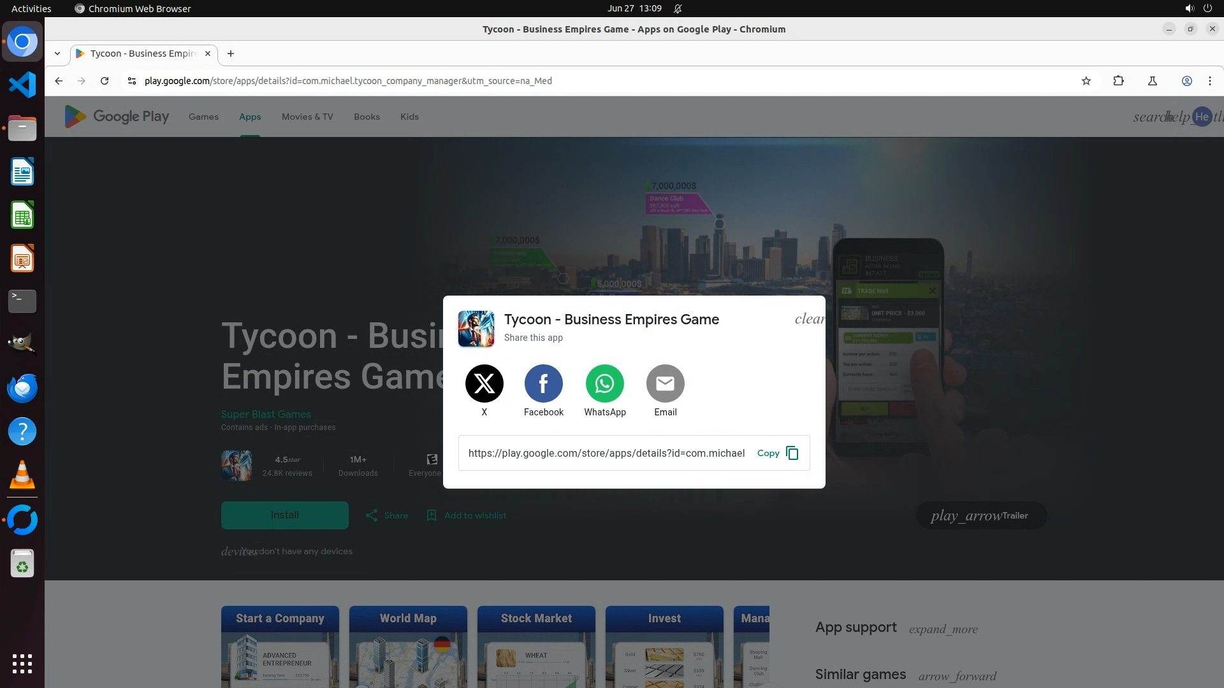Open the Movies & TV tab
Image resolution: width=1224 pixels, height=688 pixels.
(x=307, y=117)
